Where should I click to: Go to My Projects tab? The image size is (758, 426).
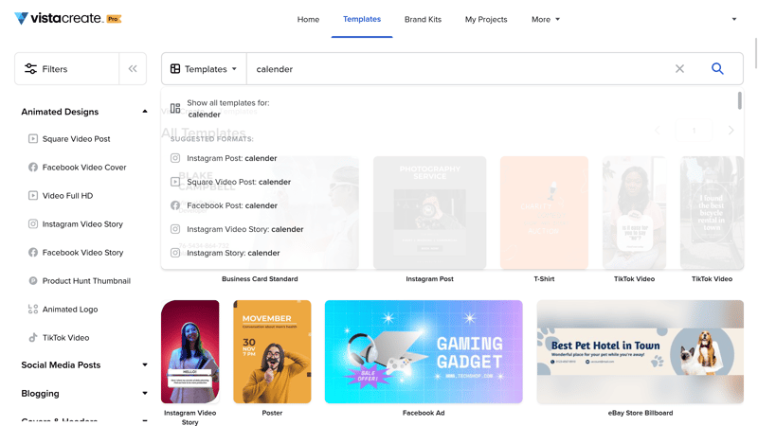486,19
